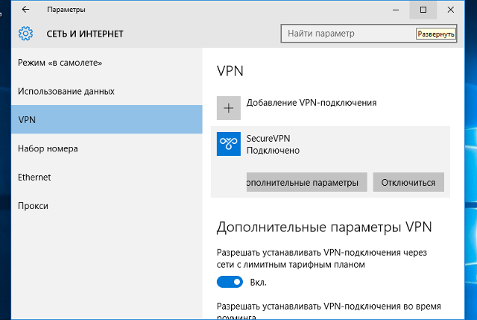This screenshot has width=477, height=320.
Task: Minimize the Параметры window
Action: (x=390, y=10)
